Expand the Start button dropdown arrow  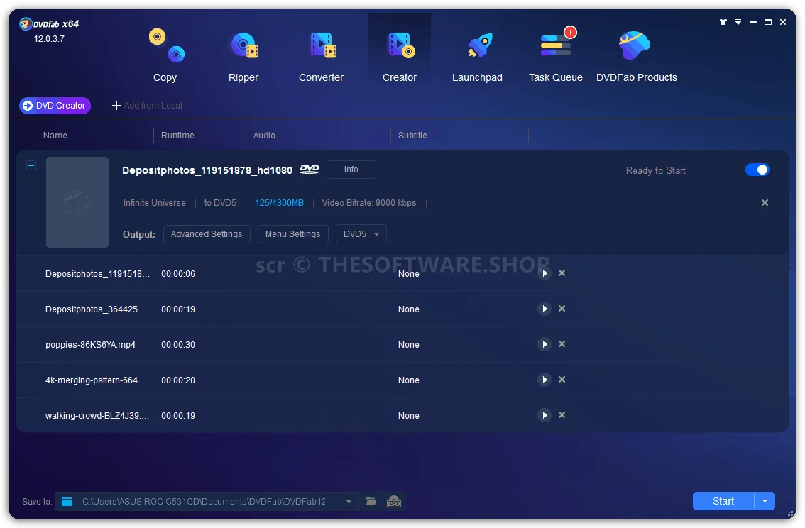click(x=765, y=501)
